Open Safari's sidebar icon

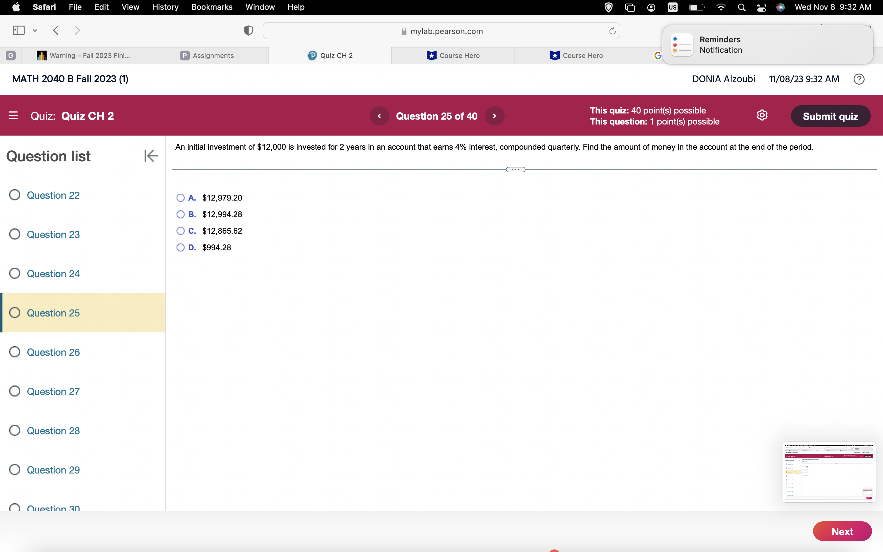[18, 30]
